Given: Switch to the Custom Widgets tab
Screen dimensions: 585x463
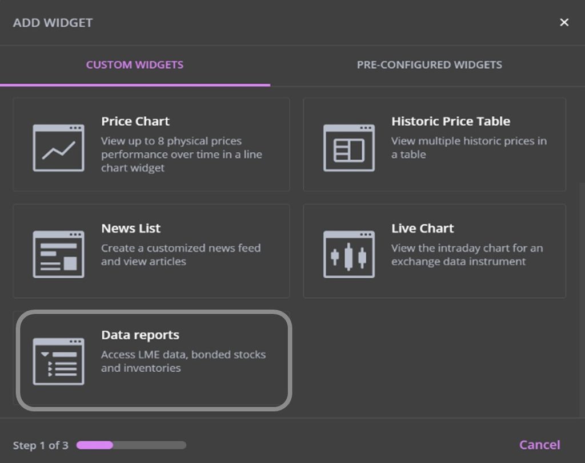Looking at the screenshot, I should click(x=135, y=64).
